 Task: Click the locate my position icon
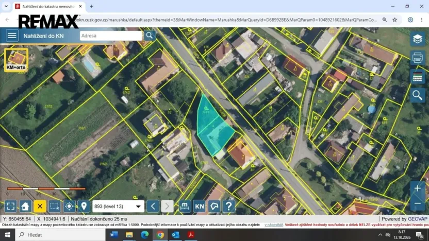click(69, 206)
